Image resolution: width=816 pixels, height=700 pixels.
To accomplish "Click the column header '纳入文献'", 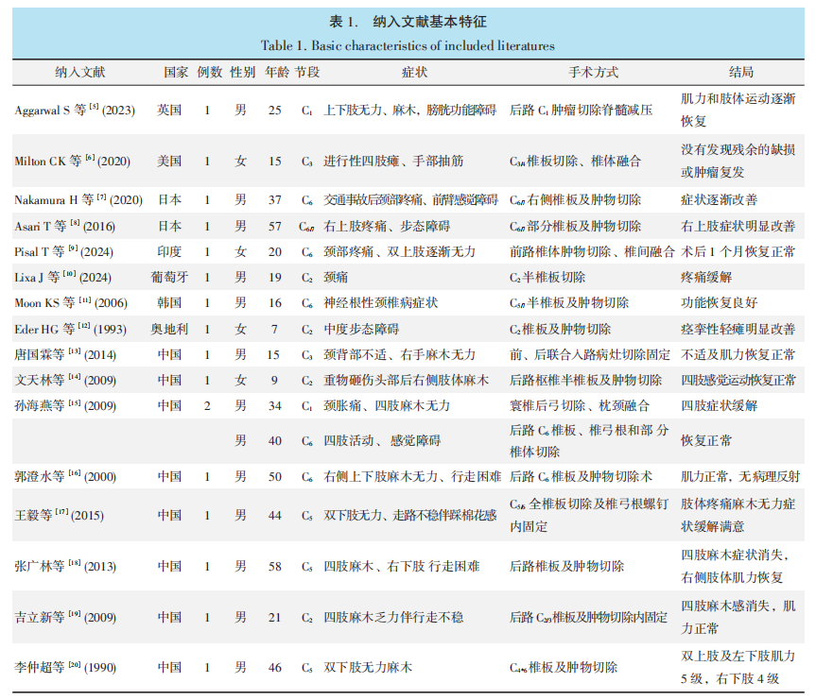I will point(80,73).
